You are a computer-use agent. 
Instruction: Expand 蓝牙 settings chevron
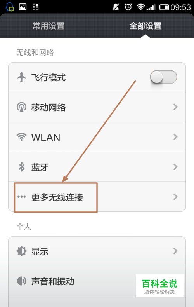175,167
